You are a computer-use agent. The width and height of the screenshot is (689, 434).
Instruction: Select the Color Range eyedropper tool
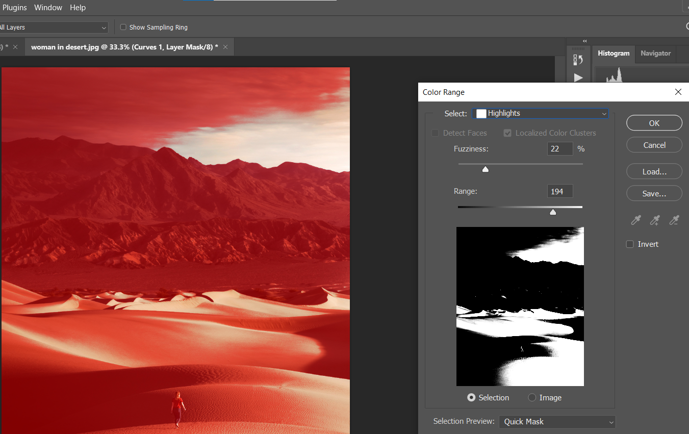pos(635,220)
